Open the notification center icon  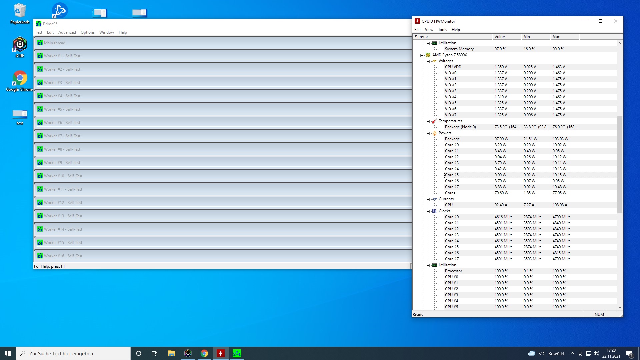tap(629, 354)
